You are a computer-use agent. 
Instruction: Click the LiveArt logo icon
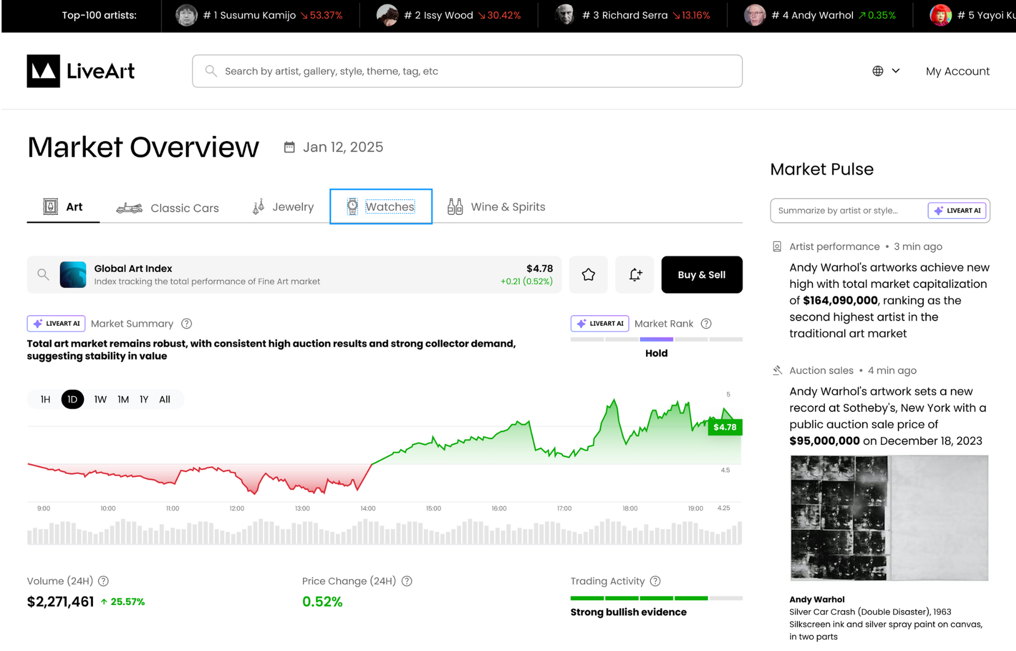click(x=44, y=71)
